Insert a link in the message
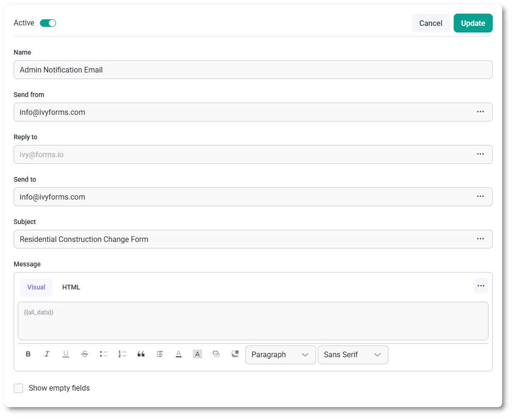 coord(216,354)
